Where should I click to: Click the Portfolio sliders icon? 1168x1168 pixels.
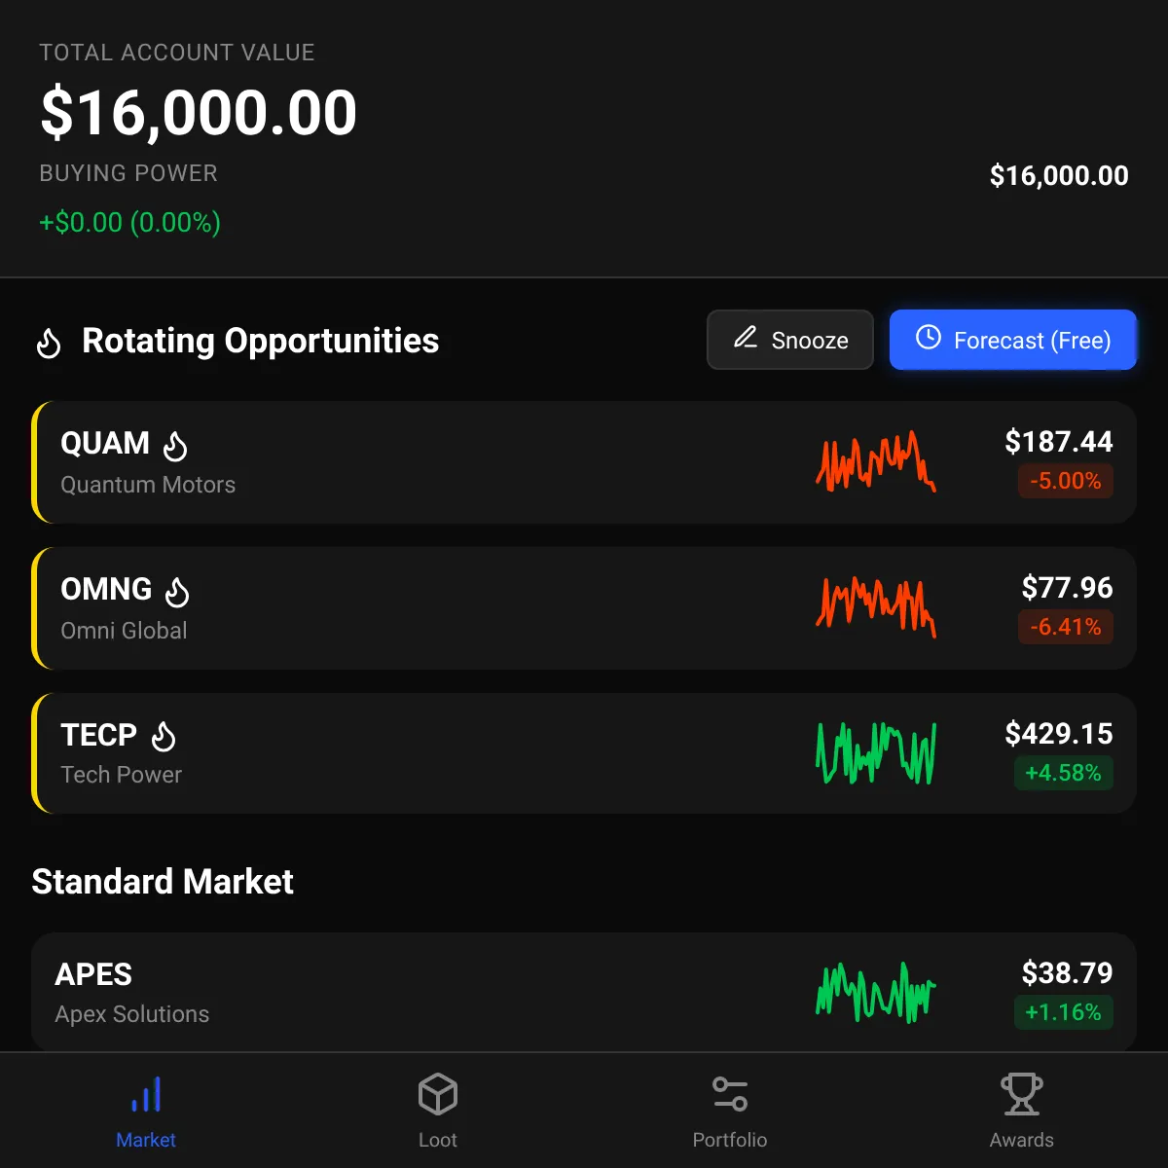[730, 1095]
